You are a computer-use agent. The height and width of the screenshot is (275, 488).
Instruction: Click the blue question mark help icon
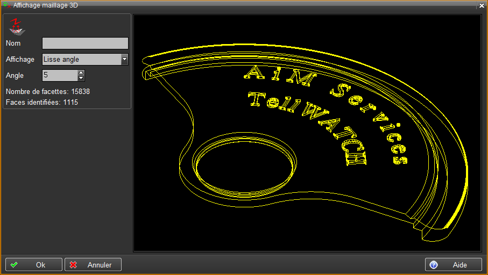coord(434,265)
